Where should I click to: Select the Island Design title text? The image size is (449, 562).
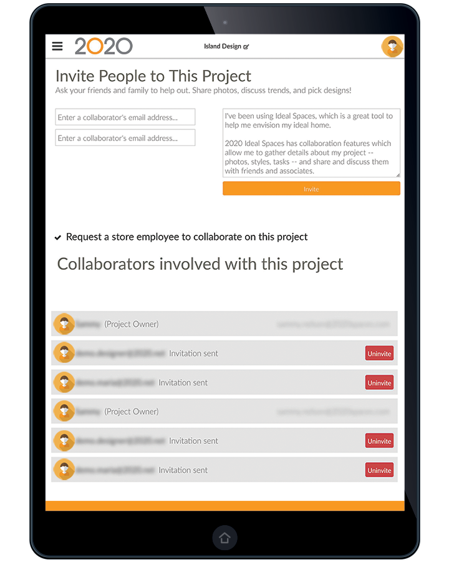point(223,46)
